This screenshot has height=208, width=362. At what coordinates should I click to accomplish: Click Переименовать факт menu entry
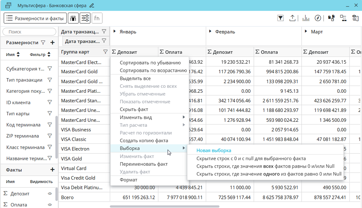pos(144,164)
